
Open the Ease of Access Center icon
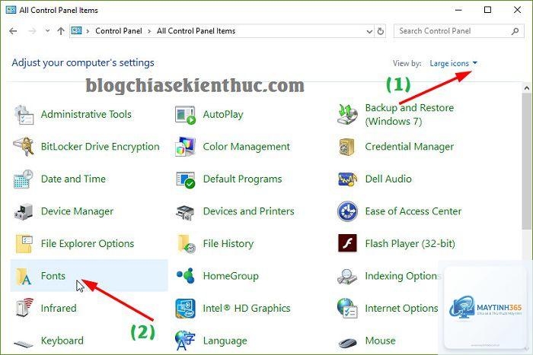[347, 211]
